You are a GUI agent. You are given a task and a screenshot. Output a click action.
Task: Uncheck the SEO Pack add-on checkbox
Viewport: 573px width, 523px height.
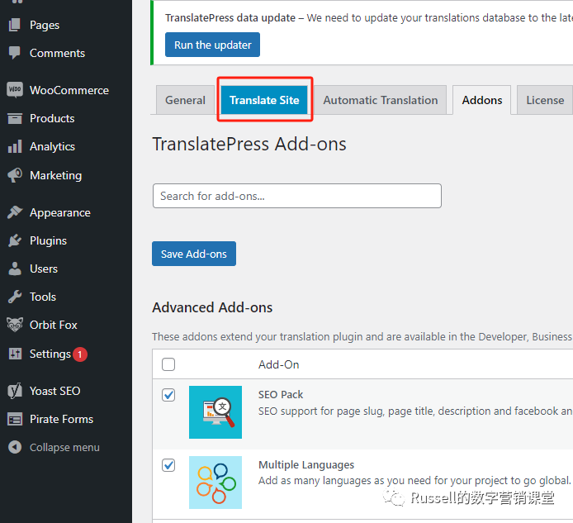[x=168, y=395]
